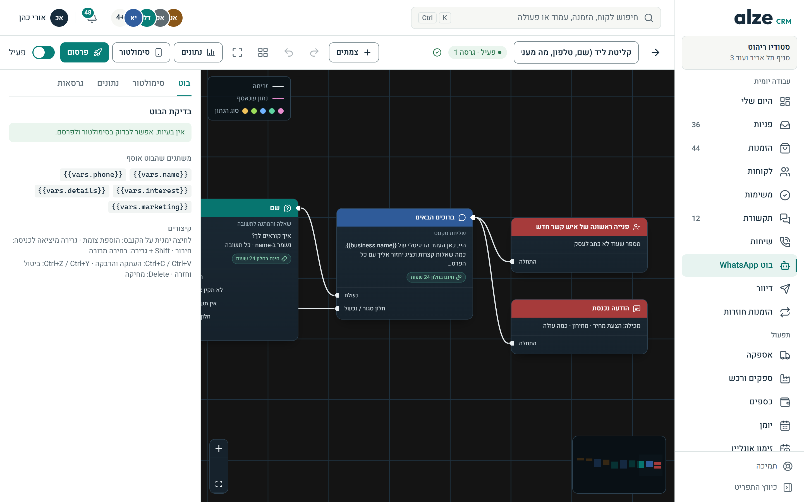This screenshot has height=502, width=804.
Task: Click the {{vars.name}} variable chip
Action: click(x=161, y=175)
